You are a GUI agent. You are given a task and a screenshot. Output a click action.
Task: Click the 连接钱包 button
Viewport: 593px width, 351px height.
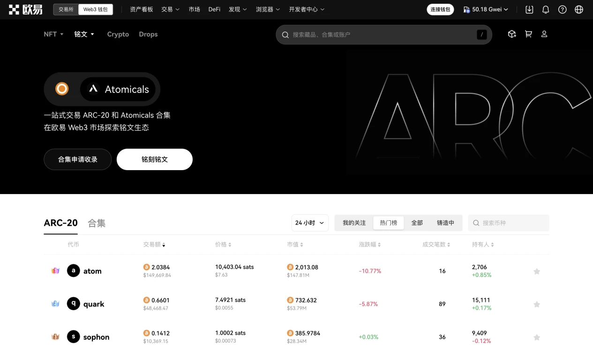[440, 9]
